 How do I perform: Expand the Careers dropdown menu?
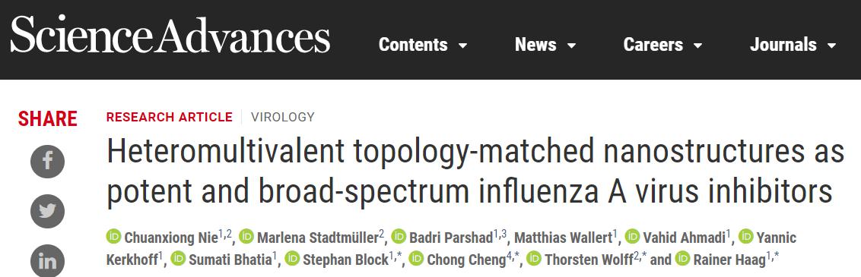pos(662,45)
